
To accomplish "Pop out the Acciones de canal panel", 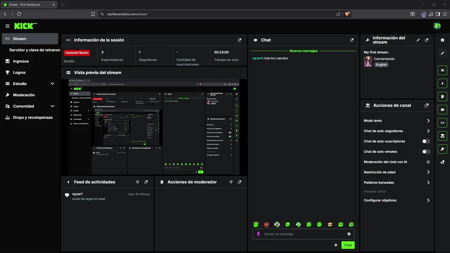I will pos(426,105).
